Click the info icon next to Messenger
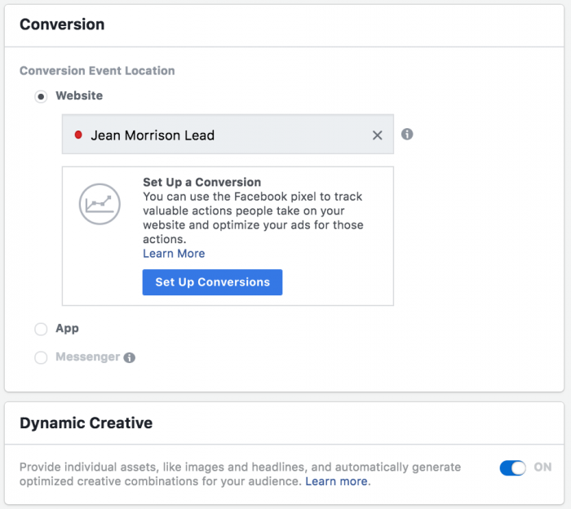Viewport: 571px width, 509px height. click(x=129, y=357)
